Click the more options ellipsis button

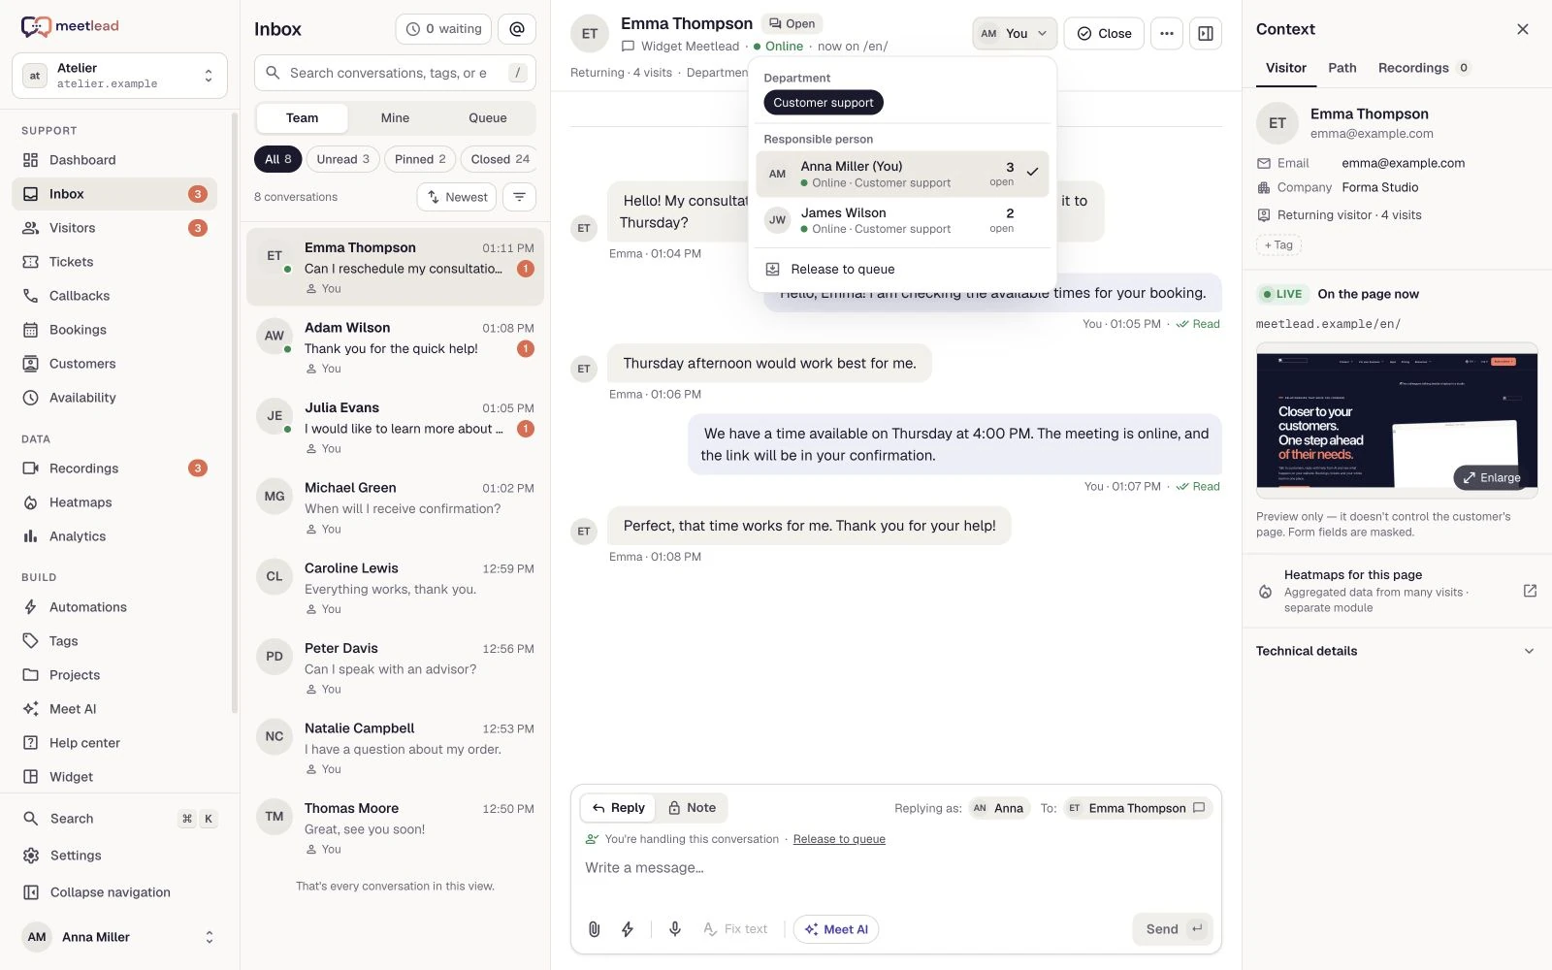(1167, 33)
